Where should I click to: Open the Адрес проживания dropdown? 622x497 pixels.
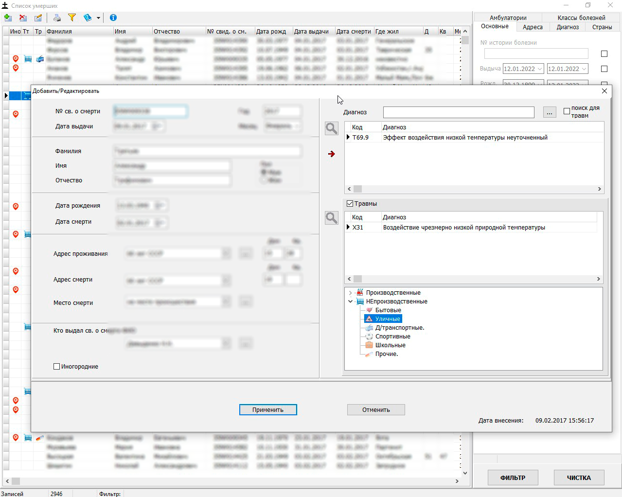(226, 253)
